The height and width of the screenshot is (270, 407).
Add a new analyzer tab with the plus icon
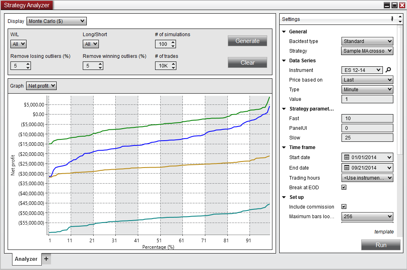coord(46,259)
